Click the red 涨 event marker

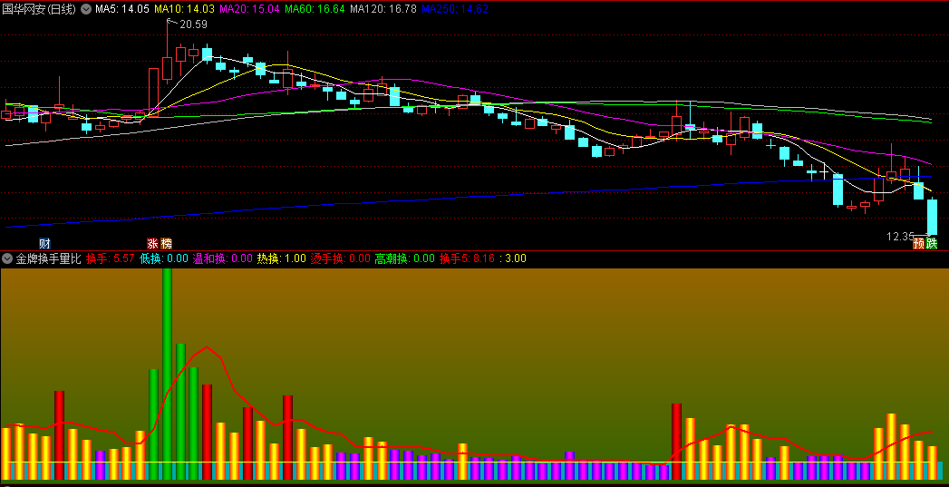(152, 243)
